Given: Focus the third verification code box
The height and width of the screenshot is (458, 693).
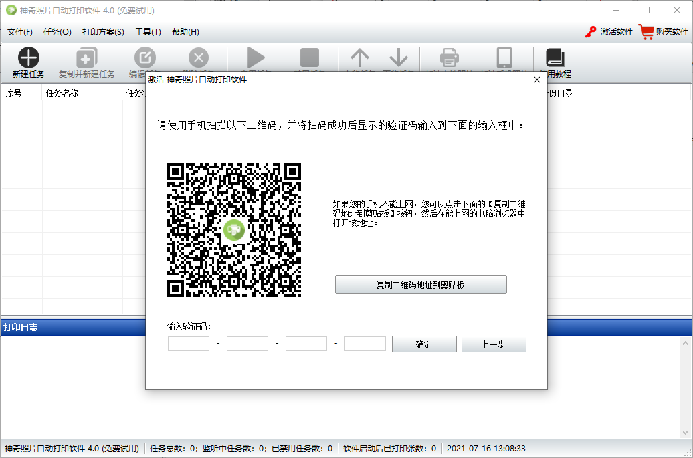Looking at the screenshot, I should click(x=306, y=344).
